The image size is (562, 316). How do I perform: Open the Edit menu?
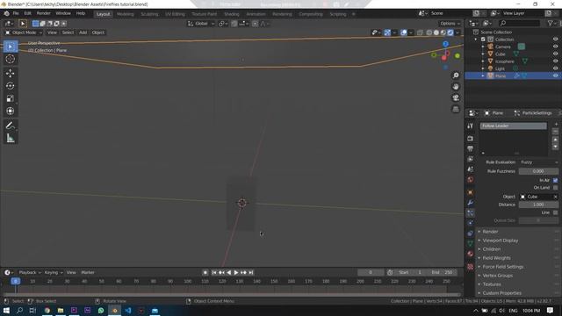27,14
